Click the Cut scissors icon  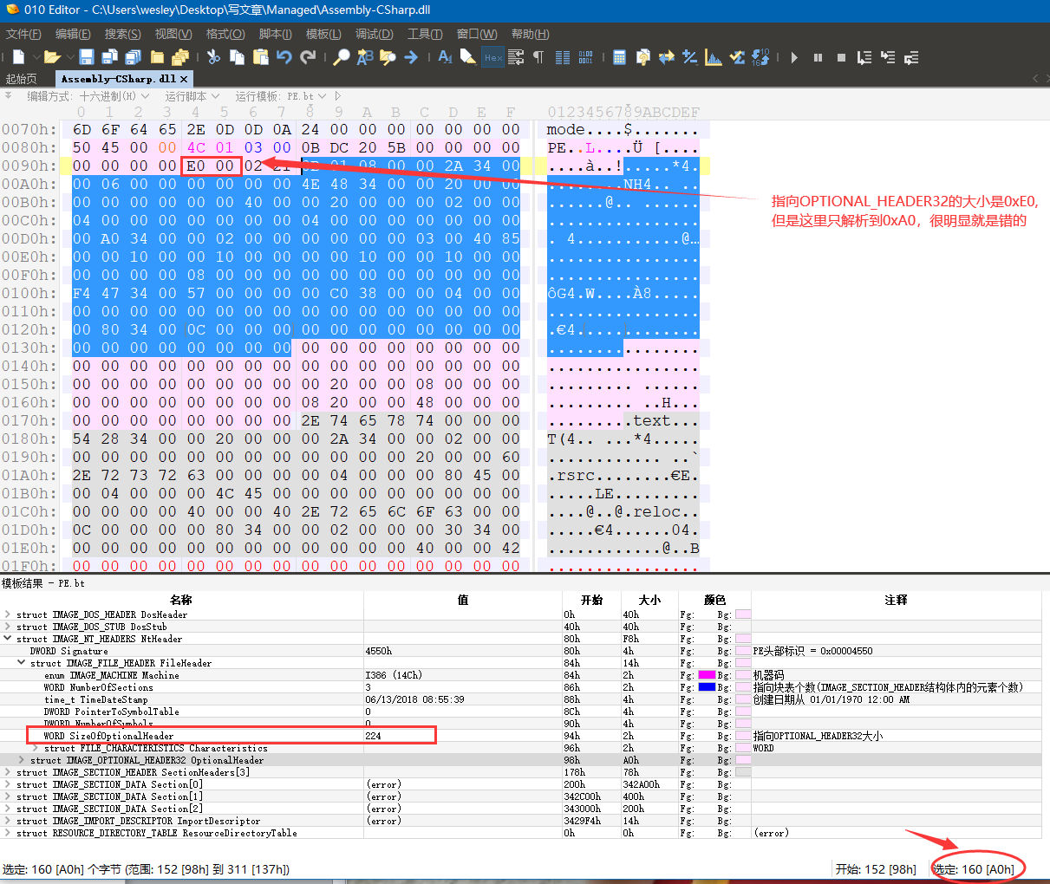click(x=213, y=57)
